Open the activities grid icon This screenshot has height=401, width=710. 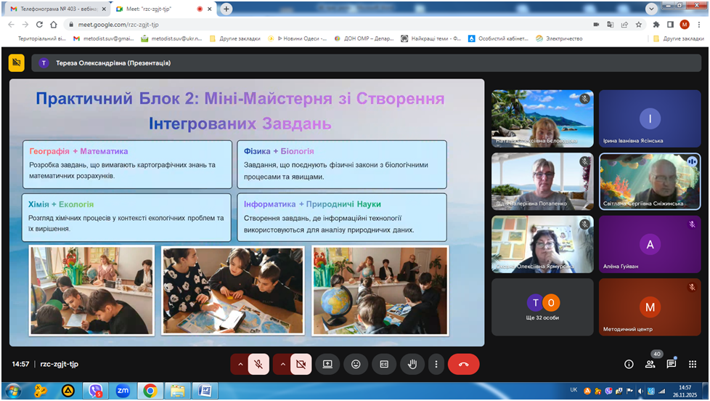tap(692, 364)
